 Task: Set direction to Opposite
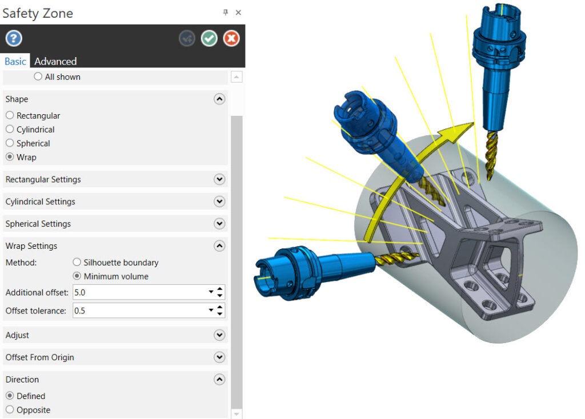click(10, 410)
